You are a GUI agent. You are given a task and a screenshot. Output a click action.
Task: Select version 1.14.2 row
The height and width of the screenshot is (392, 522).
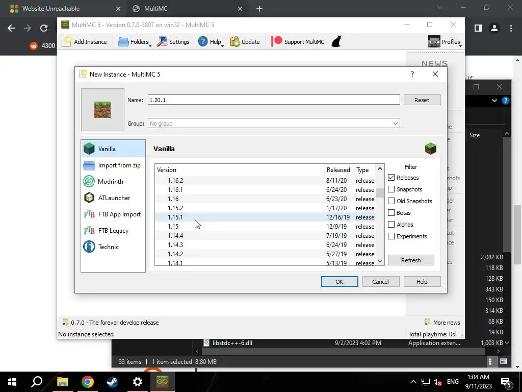point(265,254)
